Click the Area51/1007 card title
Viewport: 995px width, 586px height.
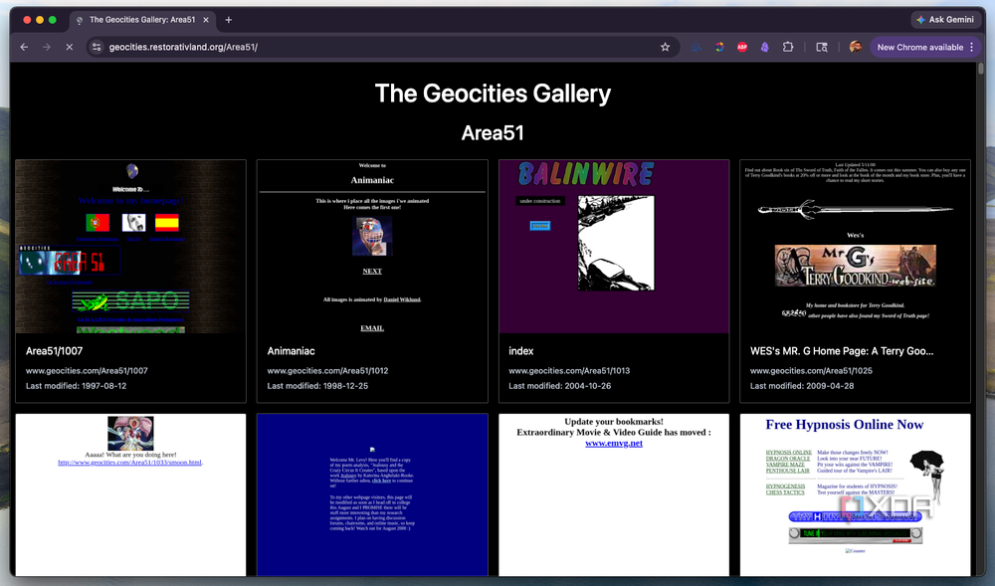coord(54,351)
